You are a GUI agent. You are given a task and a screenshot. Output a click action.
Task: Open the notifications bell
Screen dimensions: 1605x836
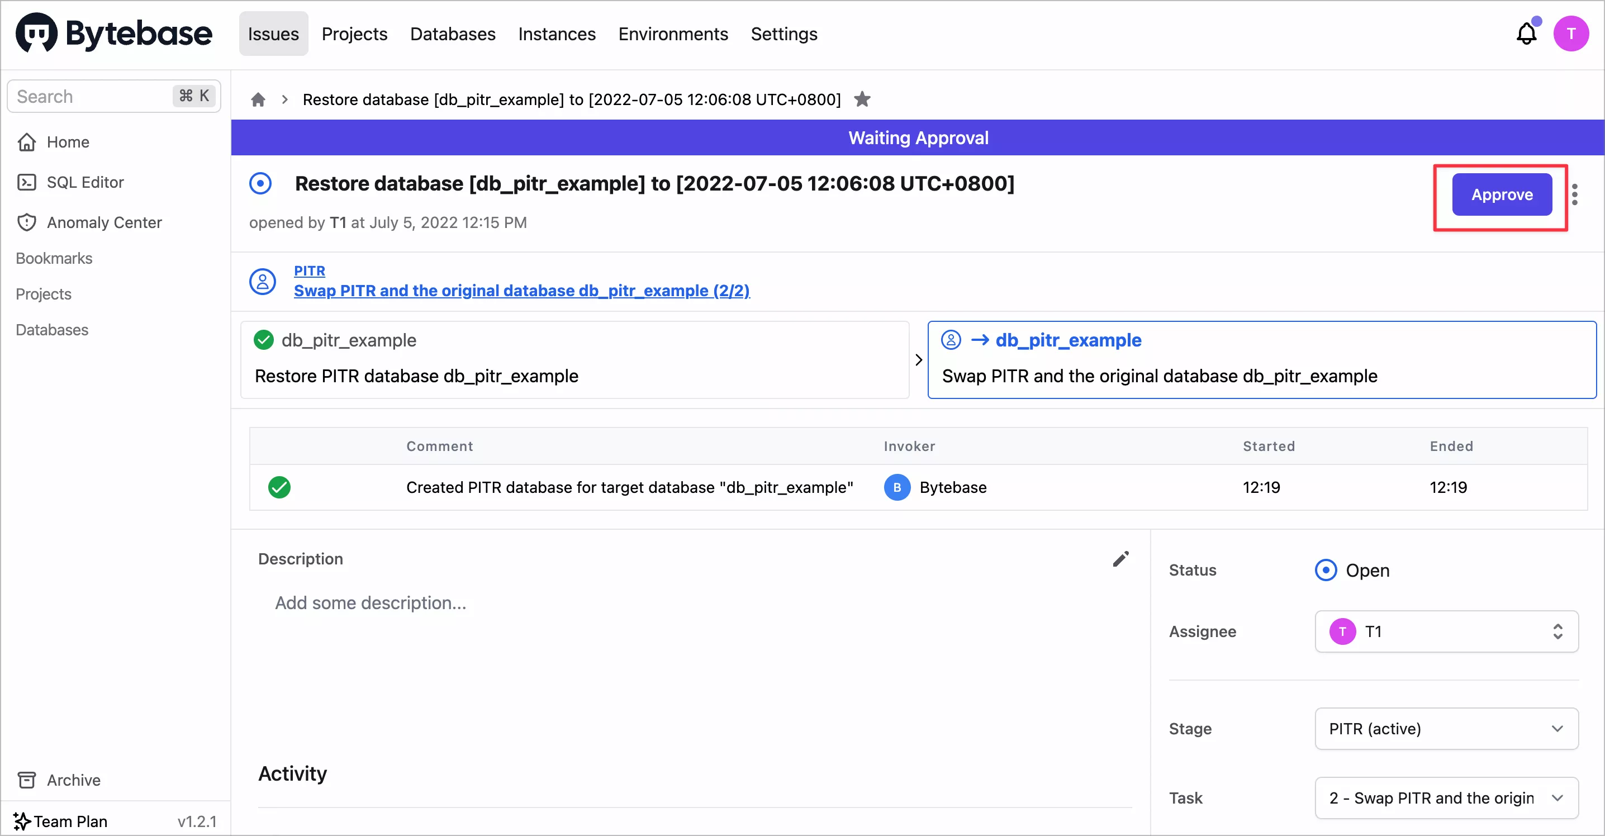pyautogui.click(x=1527, y=34)
